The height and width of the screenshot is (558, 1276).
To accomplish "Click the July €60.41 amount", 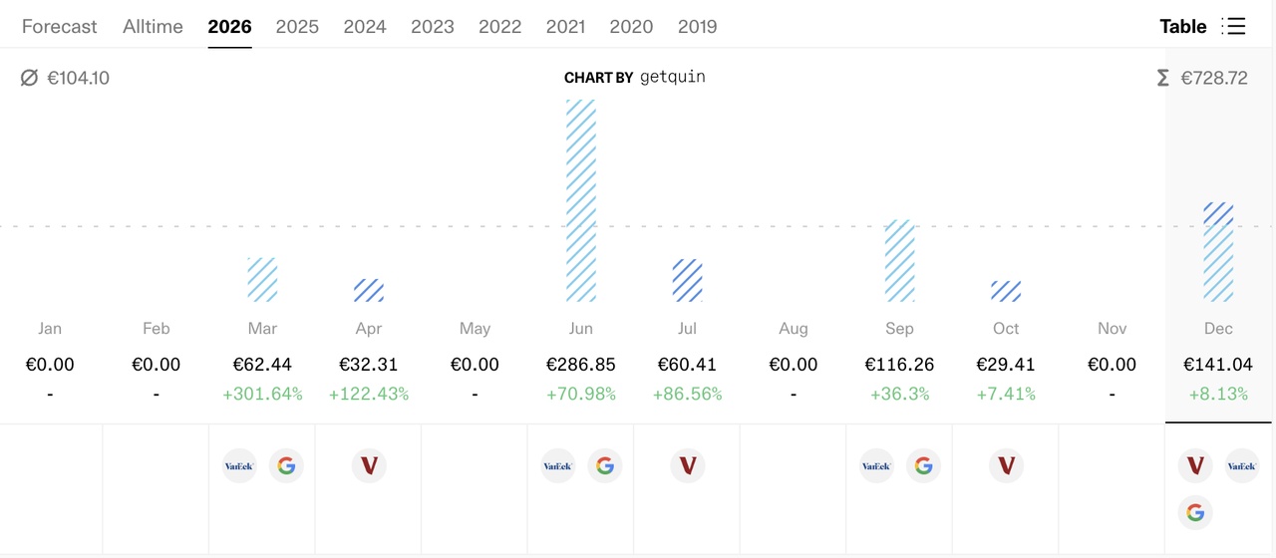I will pyautogui.click(x=687, y=365).
